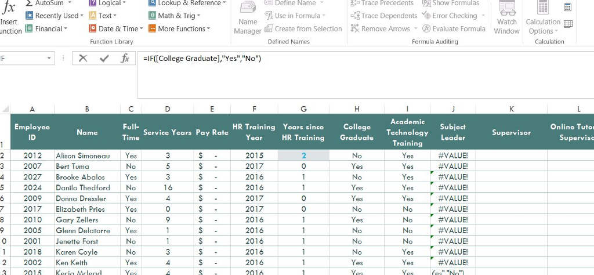
Task: Click the Insert Function fx ribbon button
Action: [9, 18]
